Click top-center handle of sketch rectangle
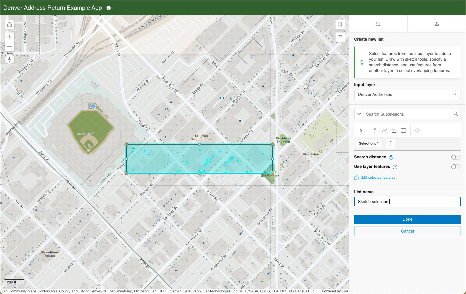 [200, 144]
